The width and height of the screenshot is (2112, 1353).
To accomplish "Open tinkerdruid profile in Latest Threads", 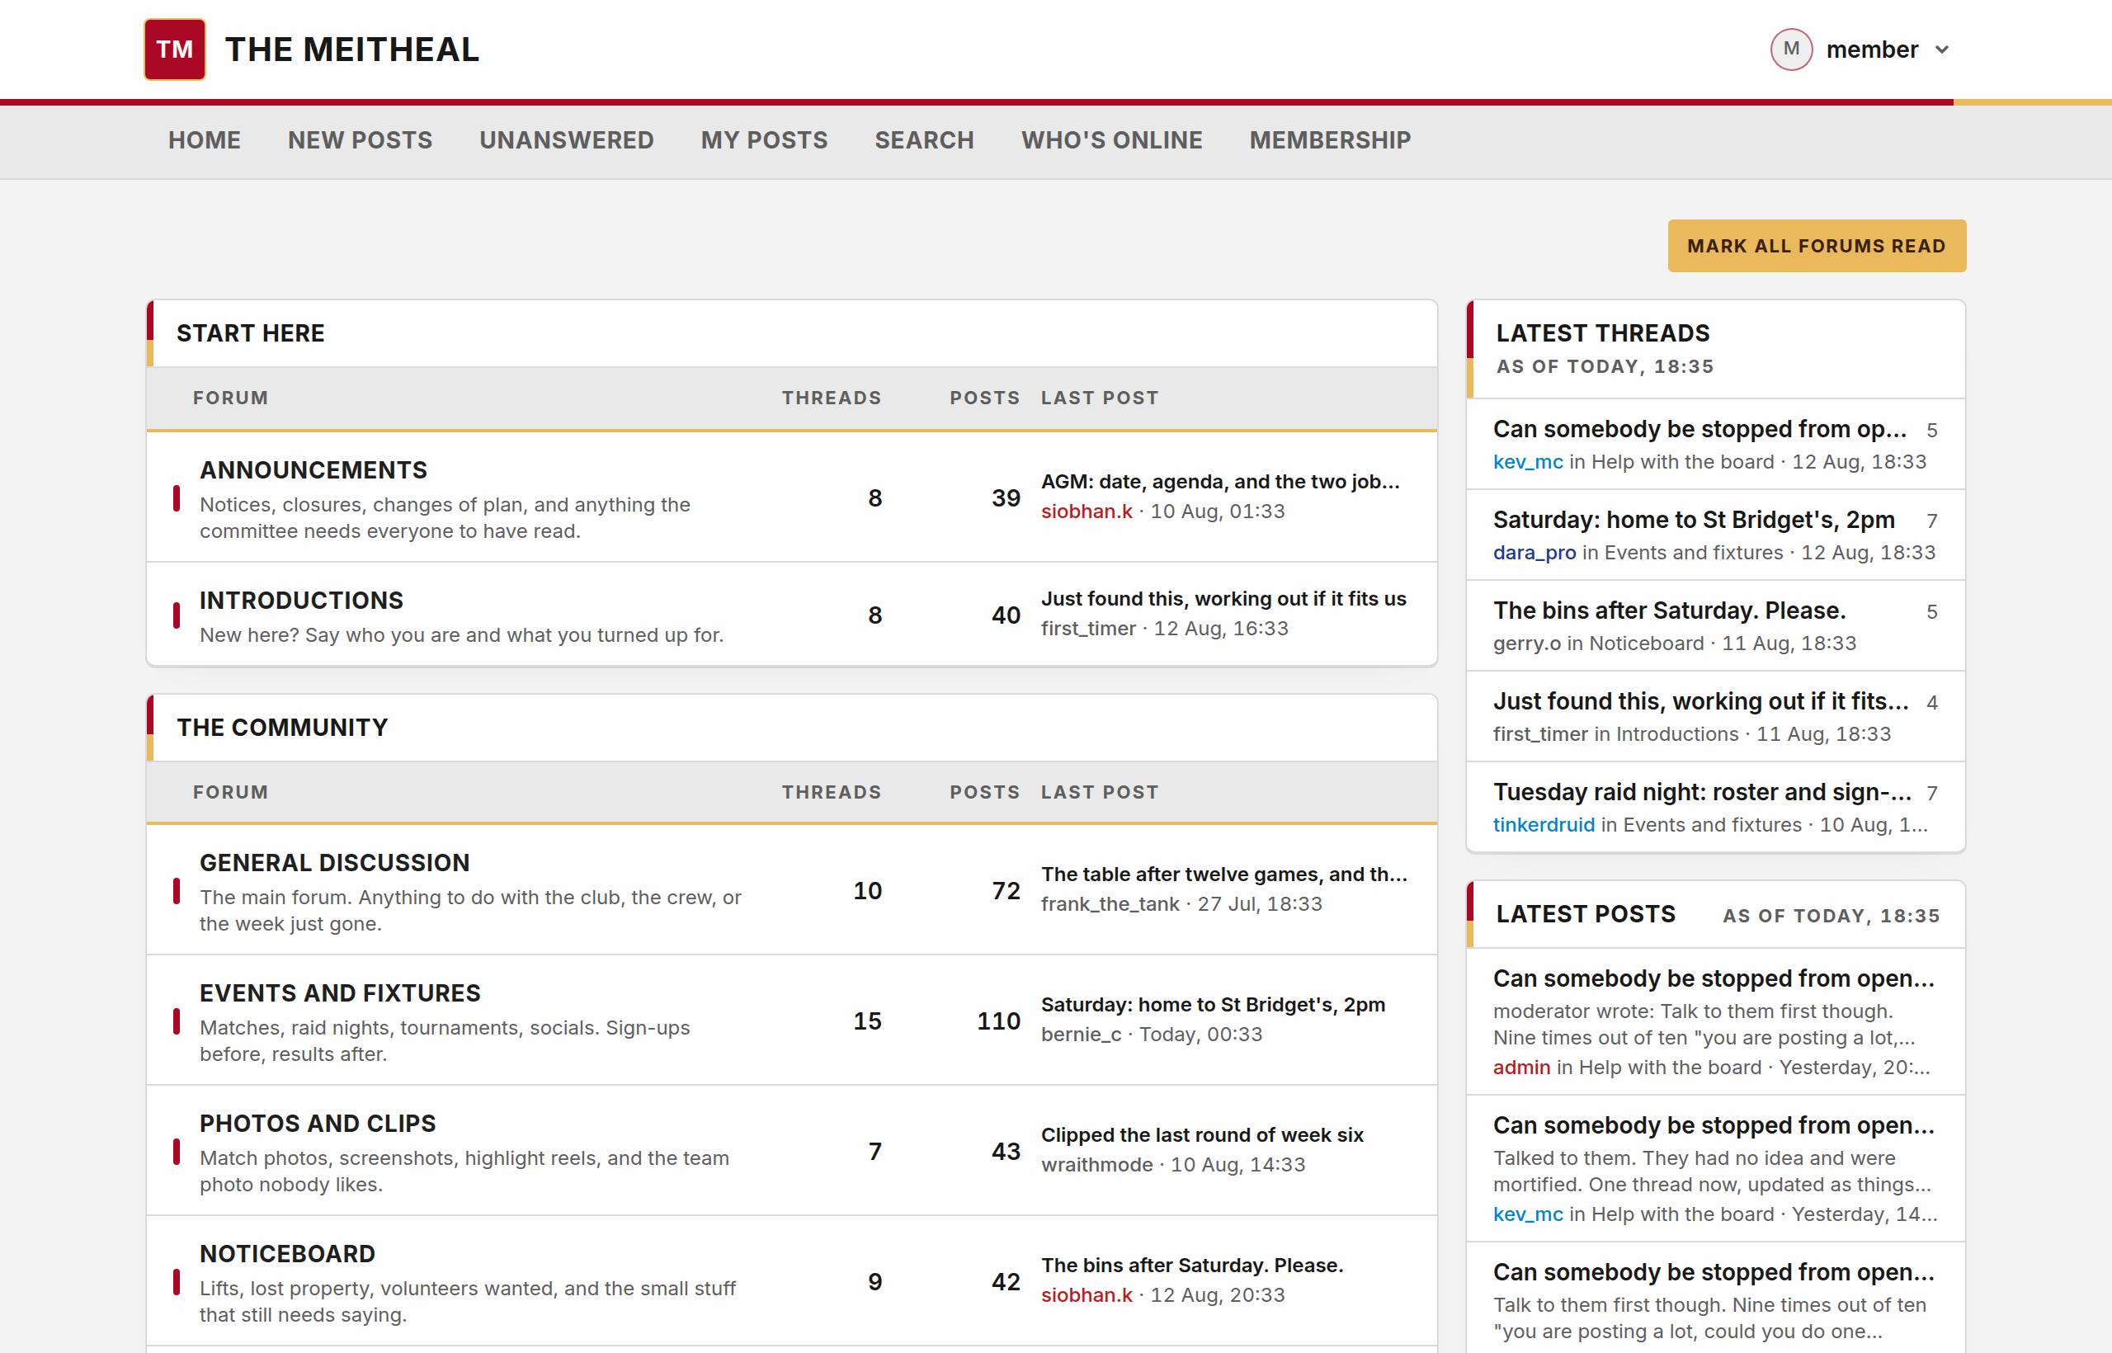I will coord(1544,825).
